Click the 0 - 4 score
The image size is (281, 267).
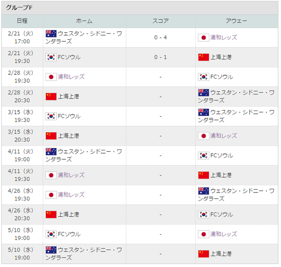coord(161,37)
